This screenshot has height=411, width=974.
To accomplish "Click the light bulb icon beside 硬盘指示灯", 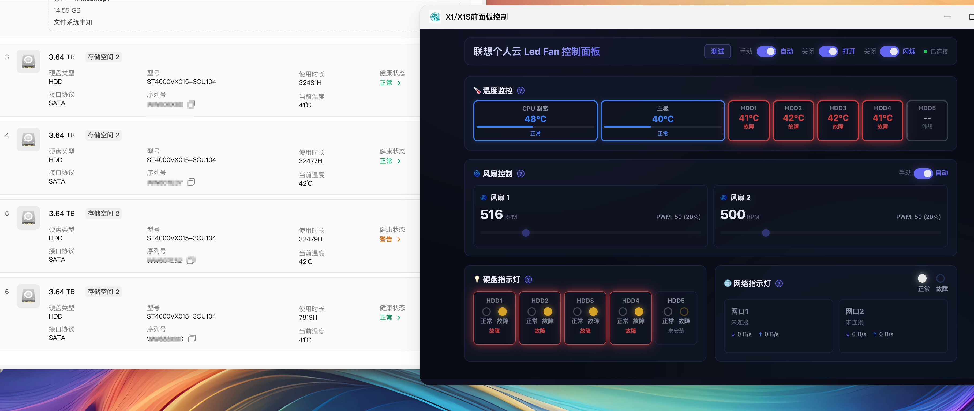I will point(477,279).
